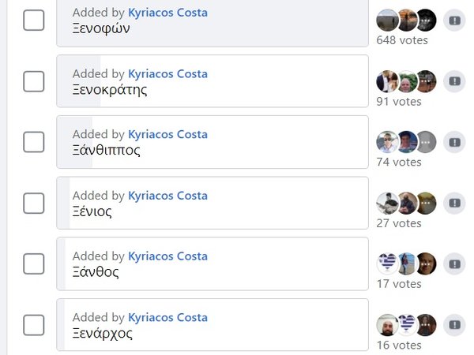Click report icon next to Ξενοκράτης
Screen dimensions: 474x355
point(454,81)
